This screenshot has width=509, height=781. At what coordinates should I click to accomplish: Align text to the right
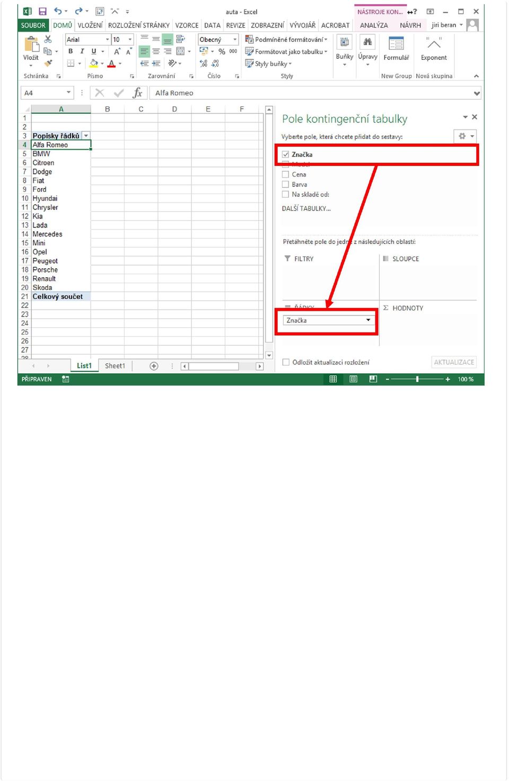tap(168, 51)
